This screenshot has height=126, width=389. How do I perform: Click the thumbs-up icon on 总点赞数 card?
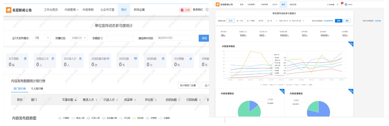191,59
